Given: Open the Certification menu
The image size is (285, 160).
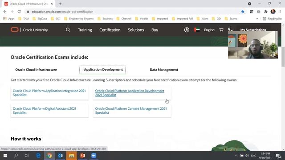Looking at the screenshot, I should point(110,30).
